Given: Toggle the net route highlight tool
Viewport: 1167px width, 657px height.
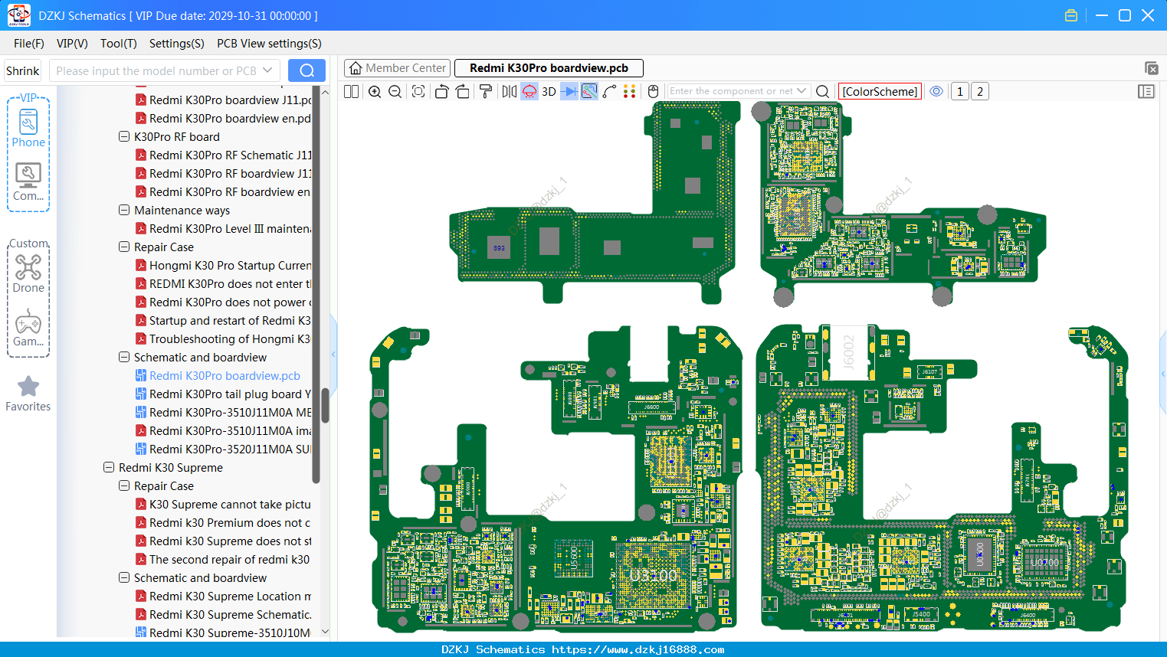Looking at the screenshot, I should click(589, 91).
